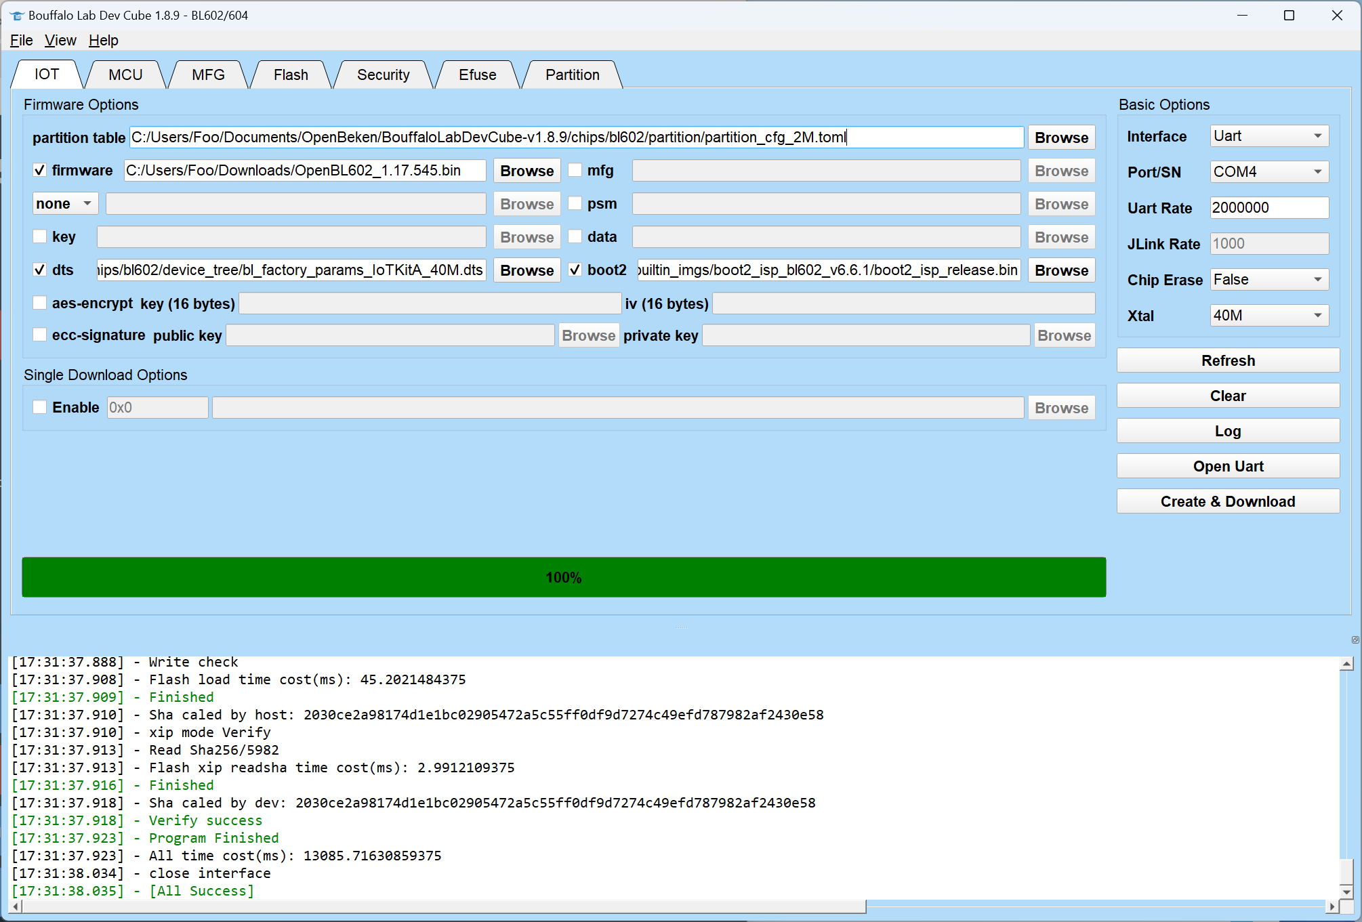Click the green 100% progress bar

point(564,577)
